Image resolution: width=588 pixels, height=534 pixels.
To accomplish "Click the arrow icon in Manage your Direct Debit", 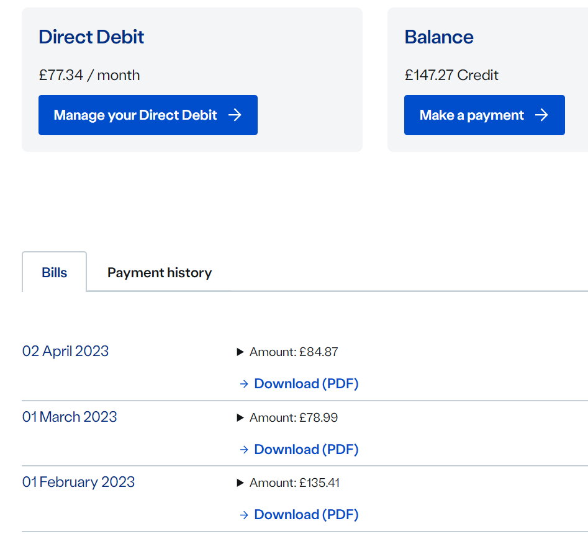I will pos(235,115).
